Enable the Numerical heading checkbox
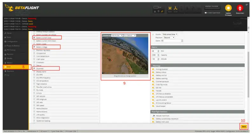The width and height of the screenshot is (252, 134). [34, 121]
